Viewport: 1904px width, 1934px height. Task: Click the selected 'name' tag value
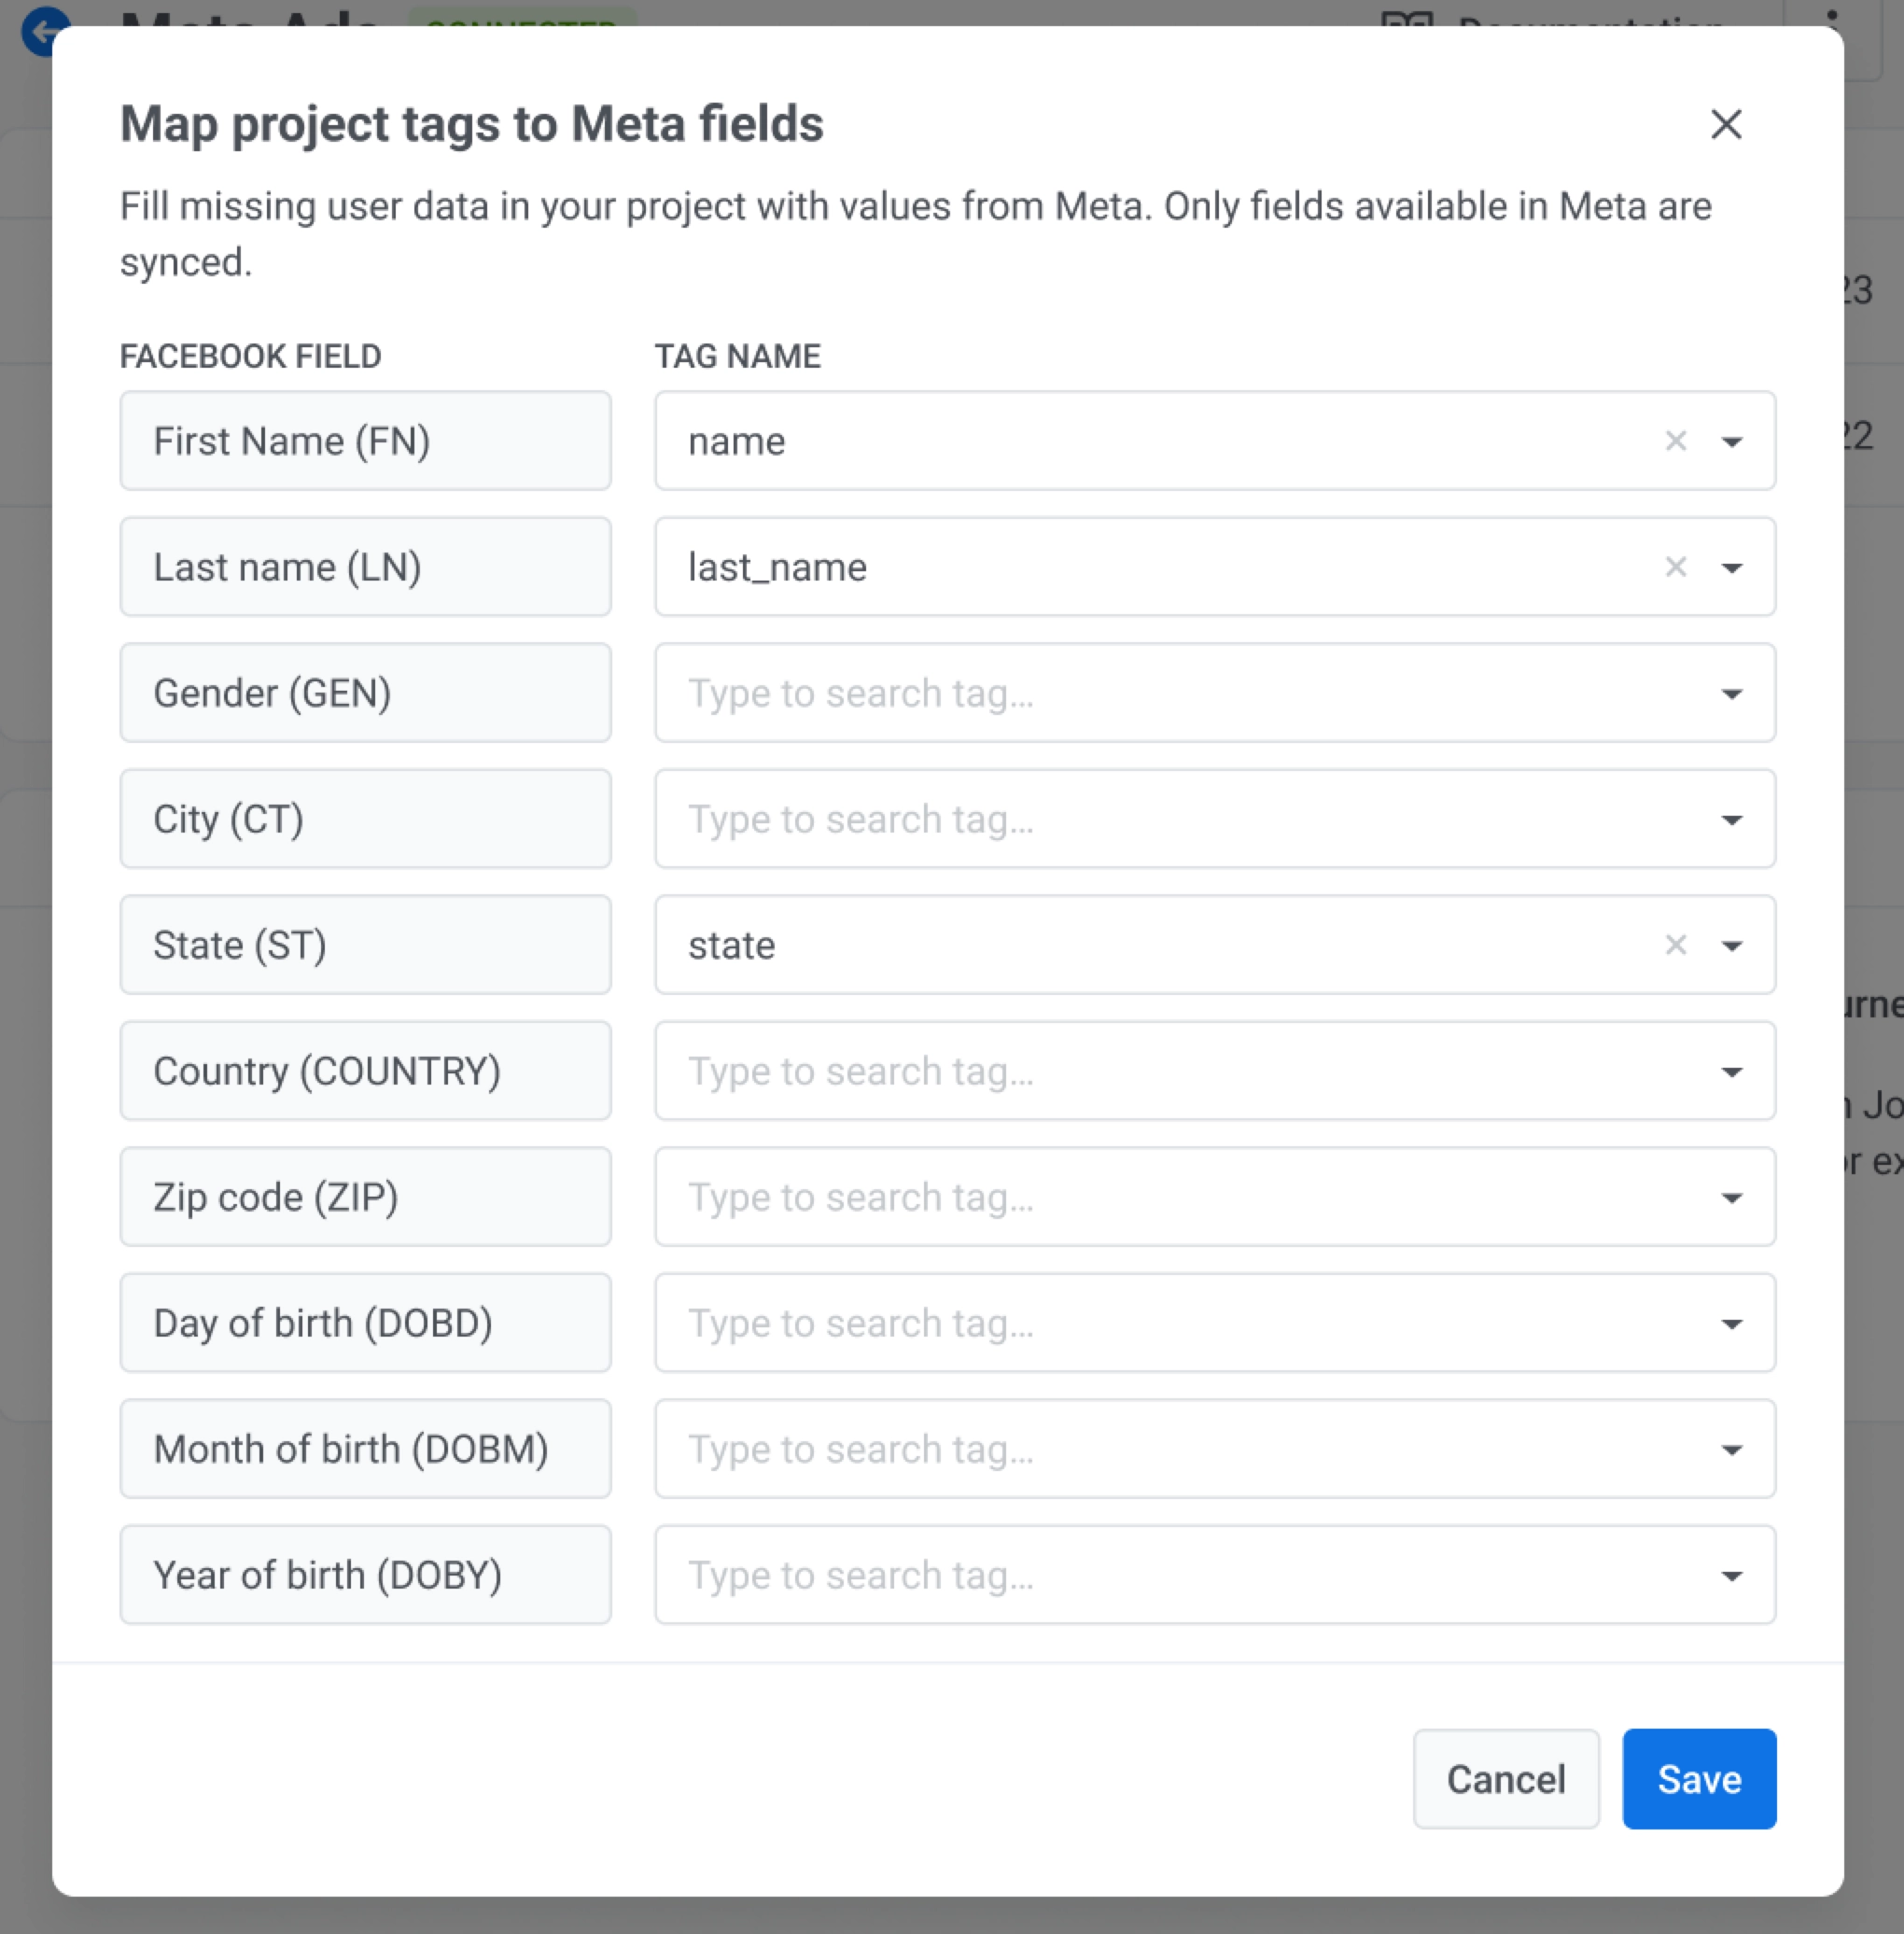pyautogui.click(x=737, y=441)
